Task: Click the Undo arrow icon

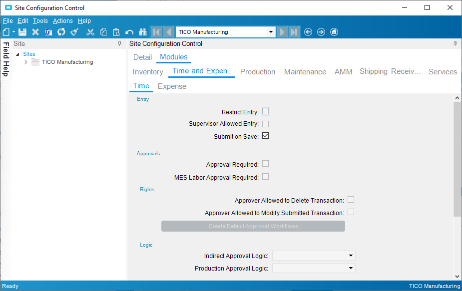Action: click(x=129, y=32)
